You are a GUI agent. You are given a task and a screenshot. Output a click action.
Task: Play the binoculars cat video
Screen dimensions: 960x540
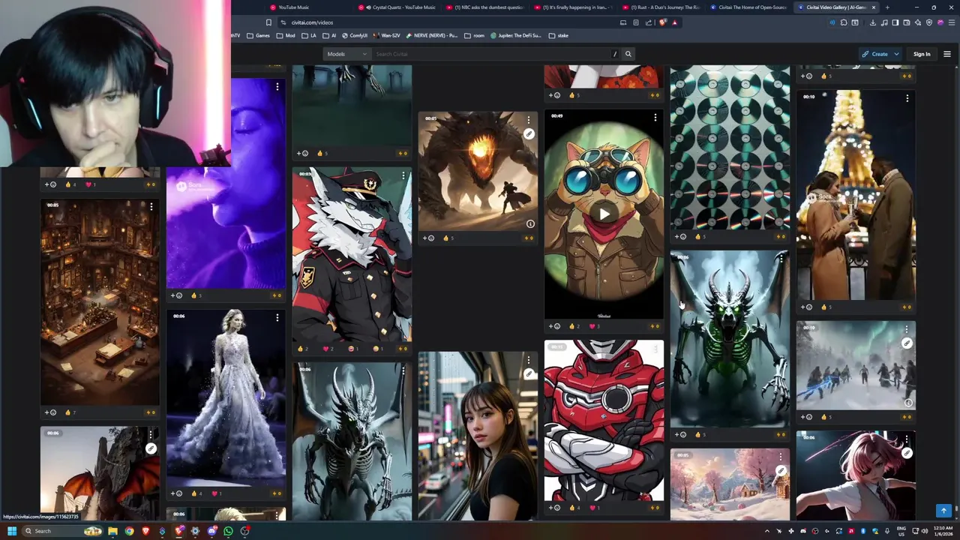click(x=604, y=214)
